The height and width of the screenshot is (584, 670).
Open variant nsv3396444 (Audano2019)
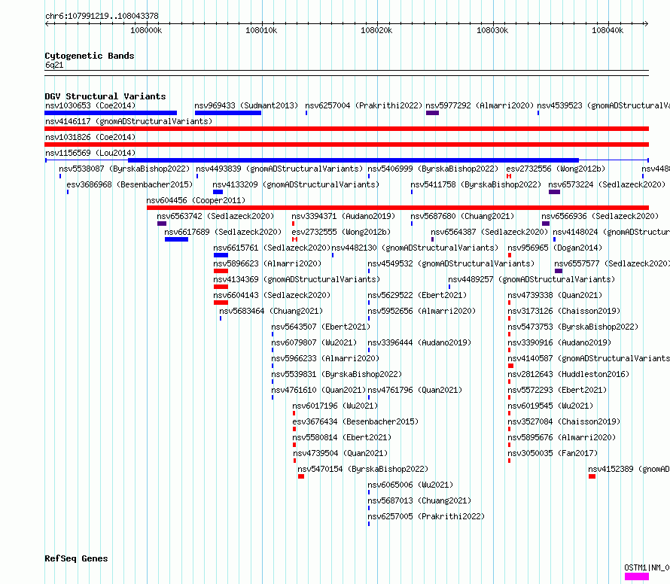pos(419,342)
